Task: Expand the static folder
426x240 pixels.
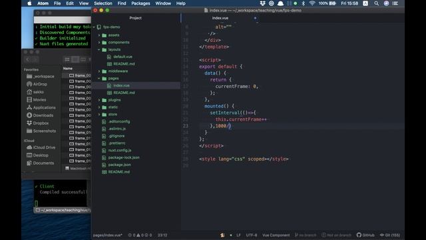Action: coord(99,107)
